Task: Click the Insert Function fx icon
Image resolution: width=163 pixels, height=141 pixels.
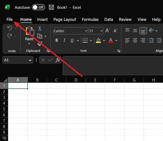Action: tap(58, 60)
